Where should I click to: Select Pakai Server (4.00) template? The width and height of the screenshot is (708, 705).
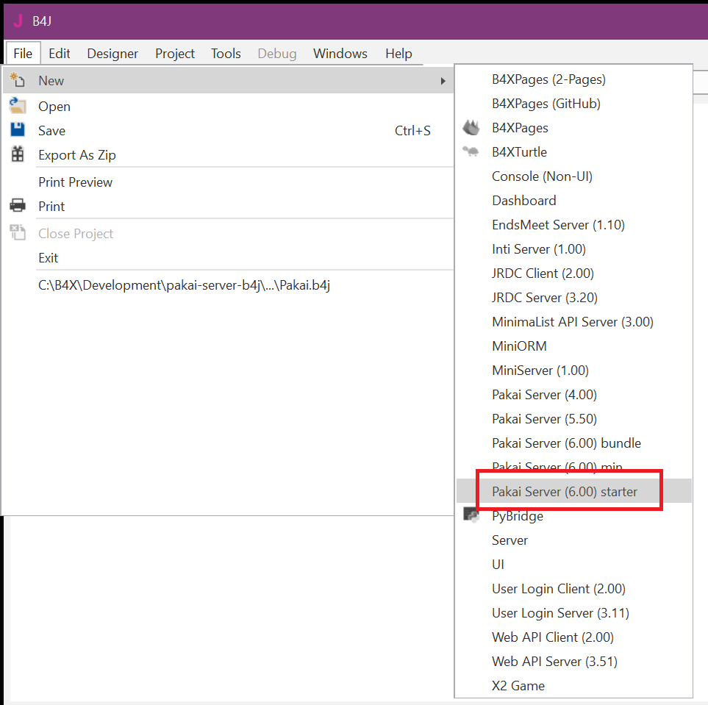(574, 395)
